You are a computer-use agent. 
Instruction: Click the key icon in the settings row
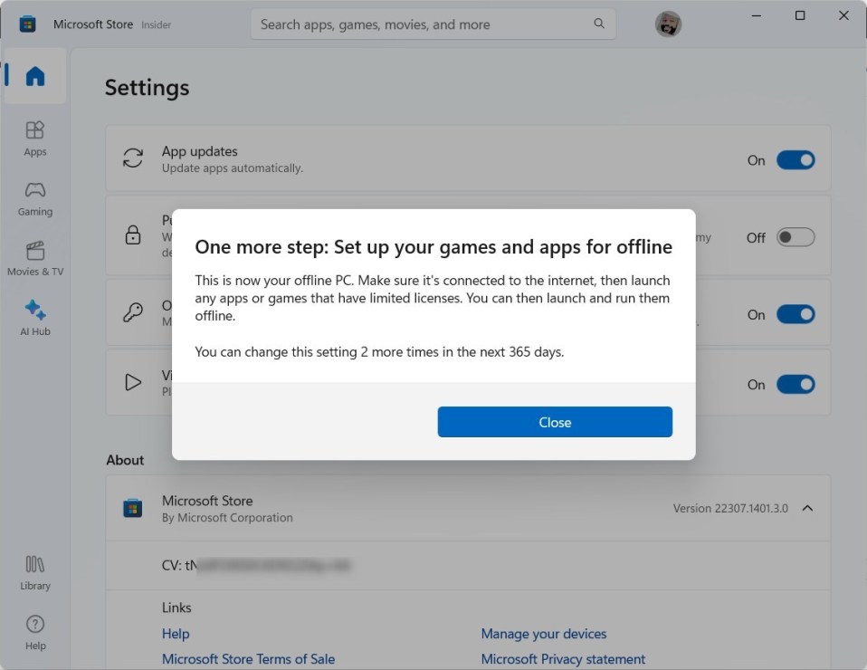133,312
